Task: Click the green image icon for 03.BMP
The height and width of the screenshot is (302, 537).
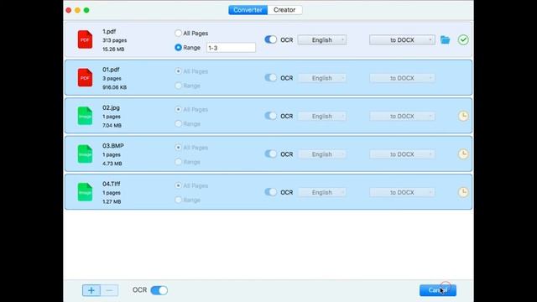Action: [x=85, y=154]
